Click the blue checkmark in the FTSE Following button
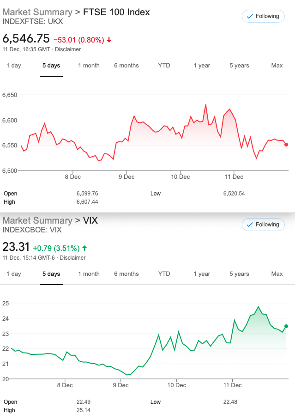This screenshot has height=414, width=295. pyautogui.click(x=250, y=16)
